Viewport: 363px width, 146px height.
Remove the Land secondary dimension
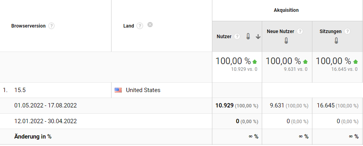(150, 25)
